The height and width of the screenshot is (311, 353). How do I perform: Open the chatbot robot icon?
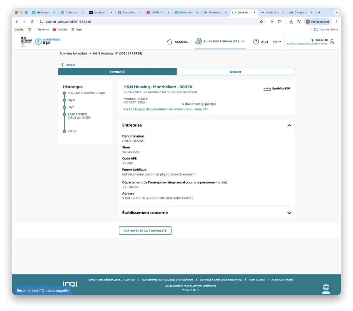click(x=326, y=289)
